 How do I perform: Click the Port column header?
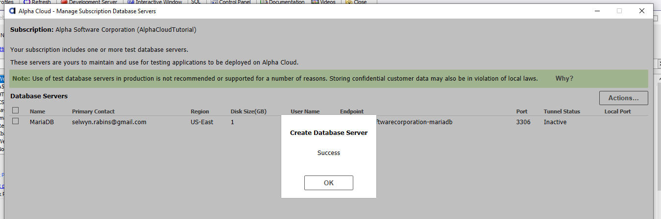(522, 111)
